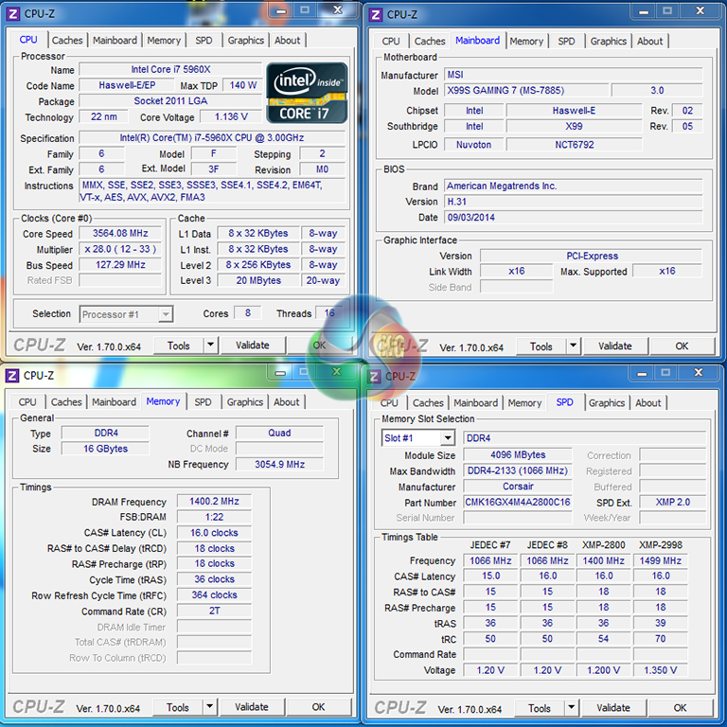
Task: Switch to the Caches tab in the processor window
Action: tap(67, 41)
